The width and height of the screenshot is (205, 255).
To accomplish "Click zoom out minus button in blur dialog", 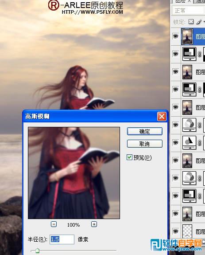I will tap(54, 224).
